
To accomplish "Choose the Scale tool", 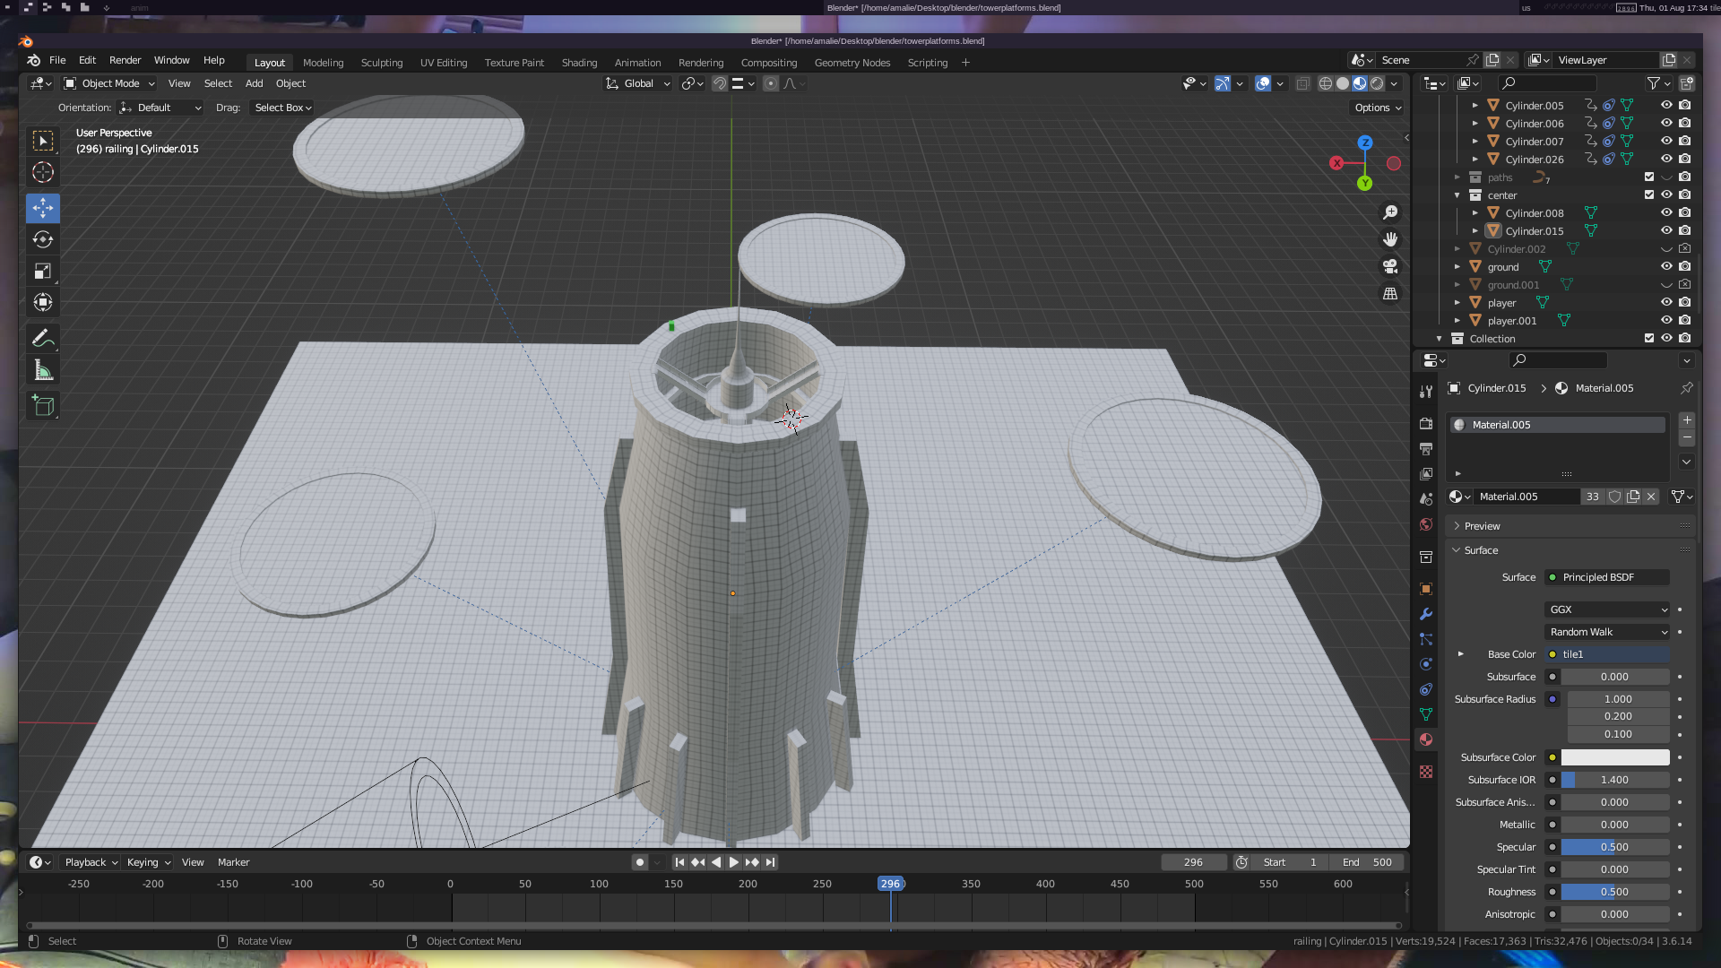I will (42, 271).
